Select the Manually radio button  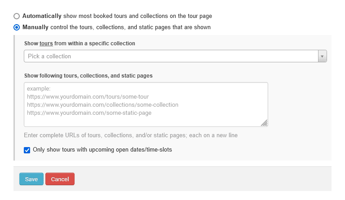[17, 27]
